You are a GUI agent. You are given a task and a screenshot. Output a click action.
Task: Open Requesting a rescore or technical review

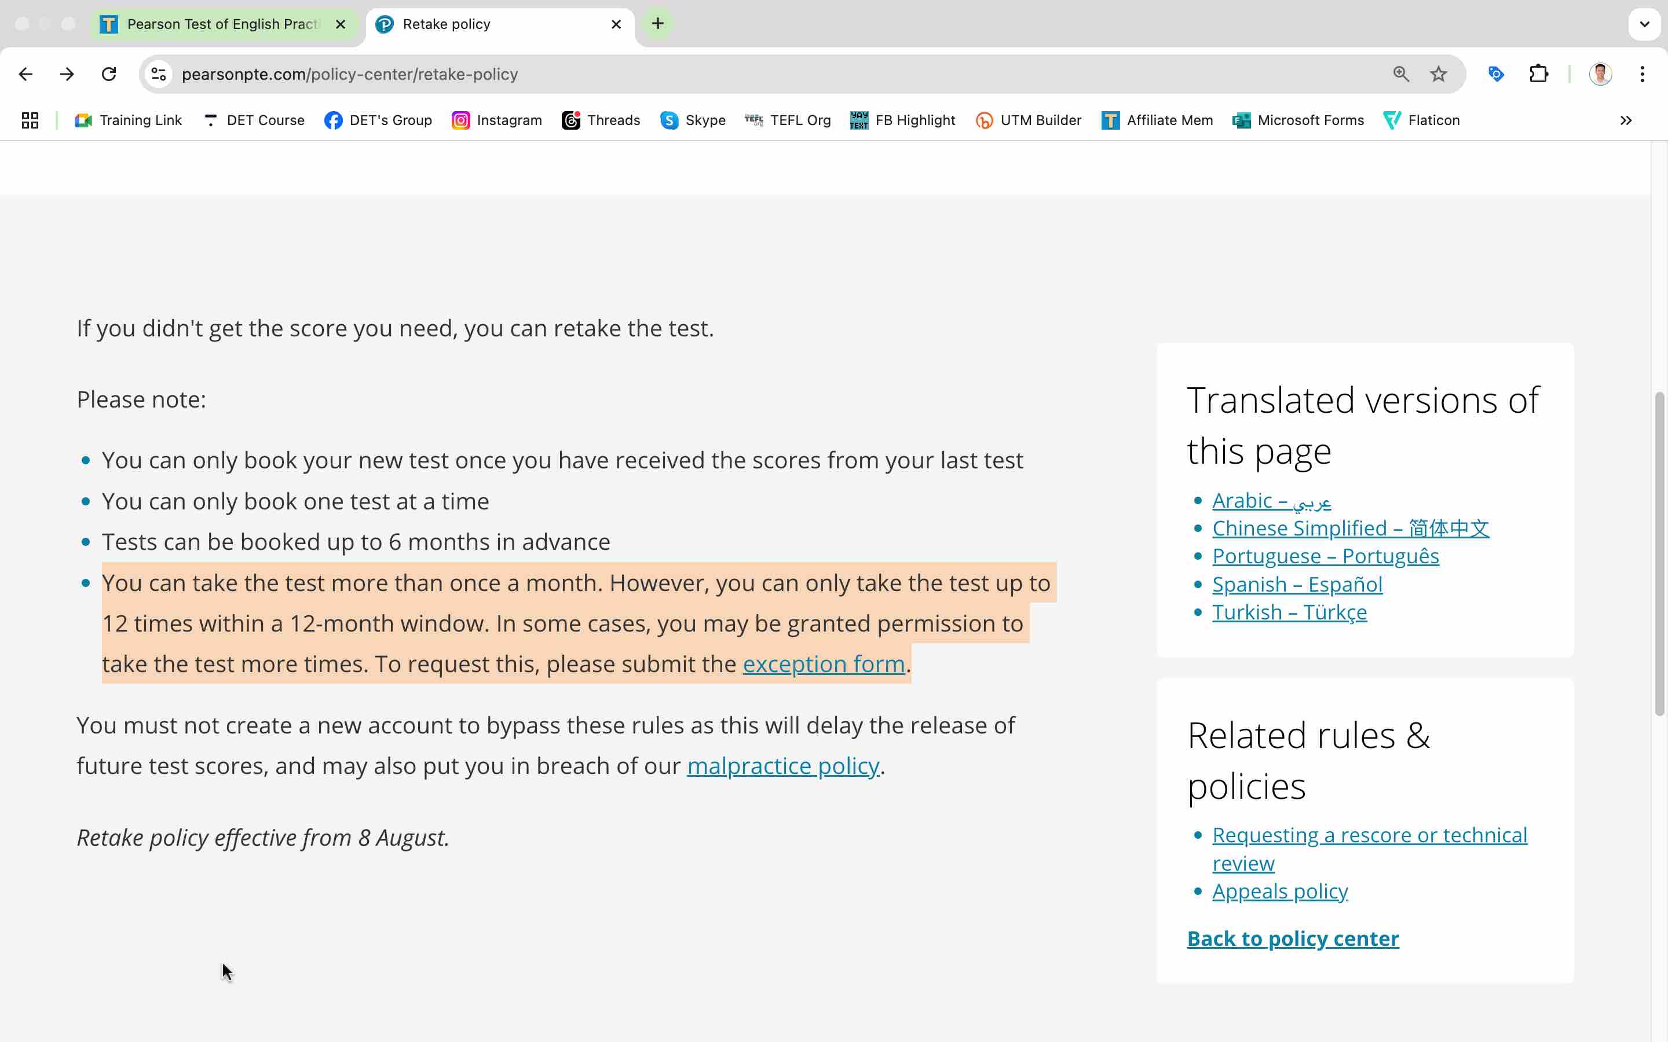(1370, 849)
